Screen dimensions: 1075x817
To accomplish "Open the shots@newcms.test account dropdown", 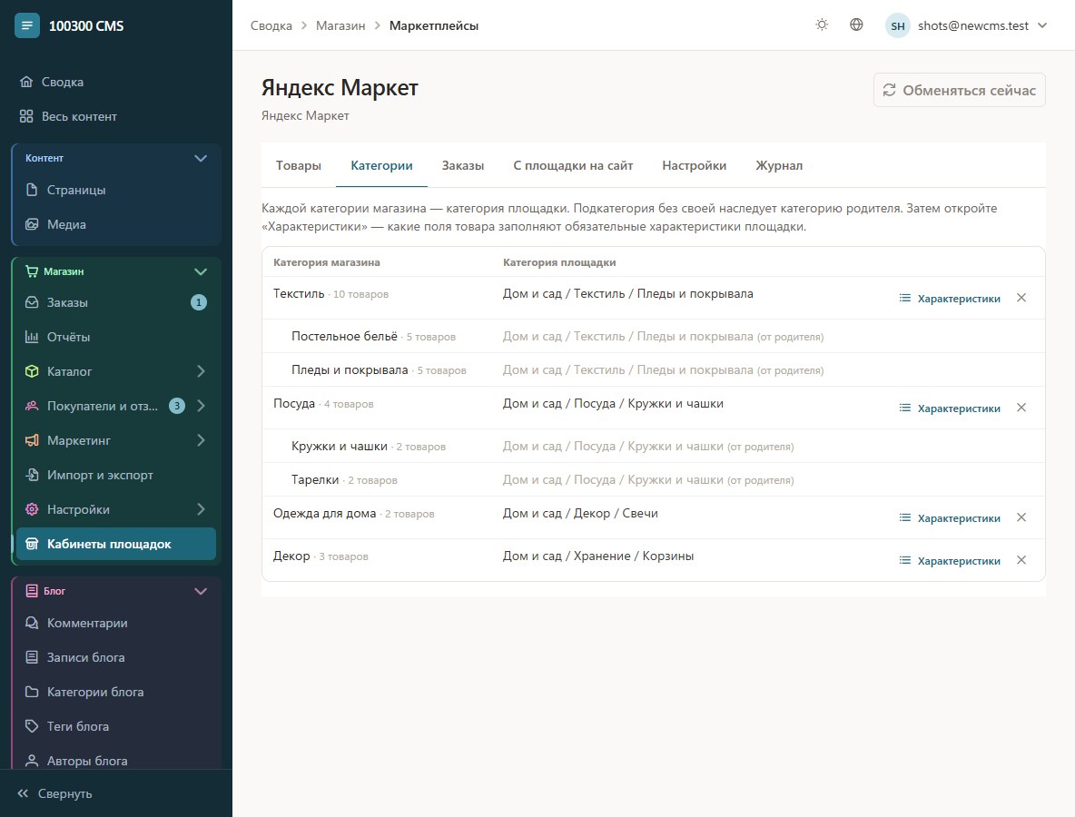I will click(x=966, y=25).
